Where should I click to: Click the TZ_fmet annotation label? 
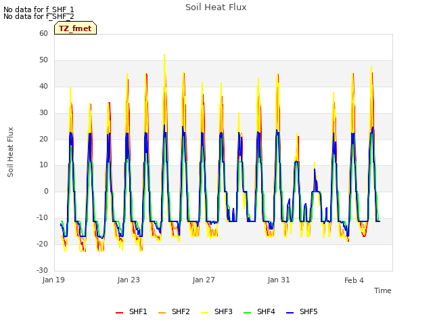click(x=75, y=28)
